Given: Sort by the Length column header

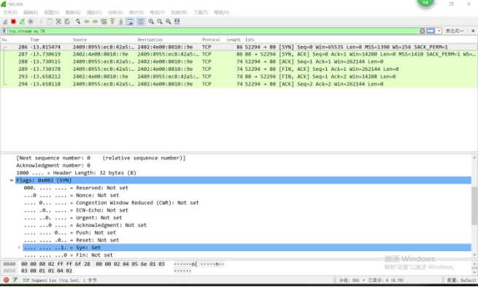Looking at the screenshot, I should point(234,39).
